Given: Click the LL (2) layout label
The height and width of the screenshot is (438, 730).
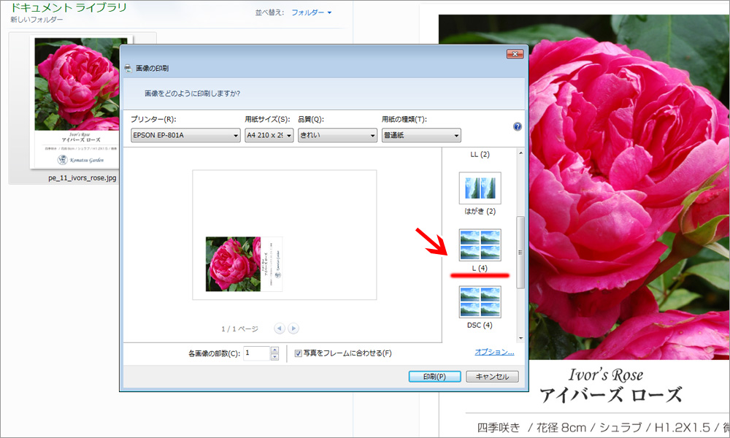Looking at the screenshot, I should click(x=480, y=155).
